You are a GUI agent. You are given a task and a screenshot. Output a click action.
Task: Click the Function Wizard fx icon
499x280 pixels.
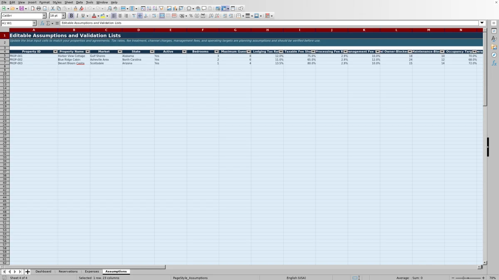point(42,23)
